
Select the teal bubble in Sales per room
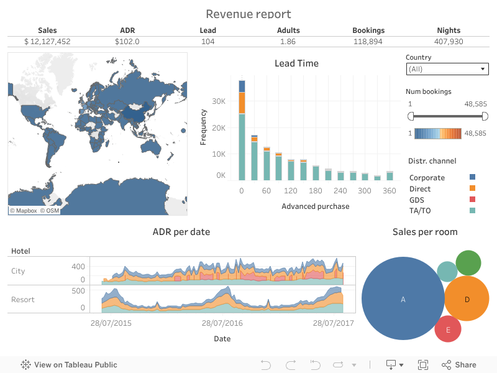(x=447, y=272)
